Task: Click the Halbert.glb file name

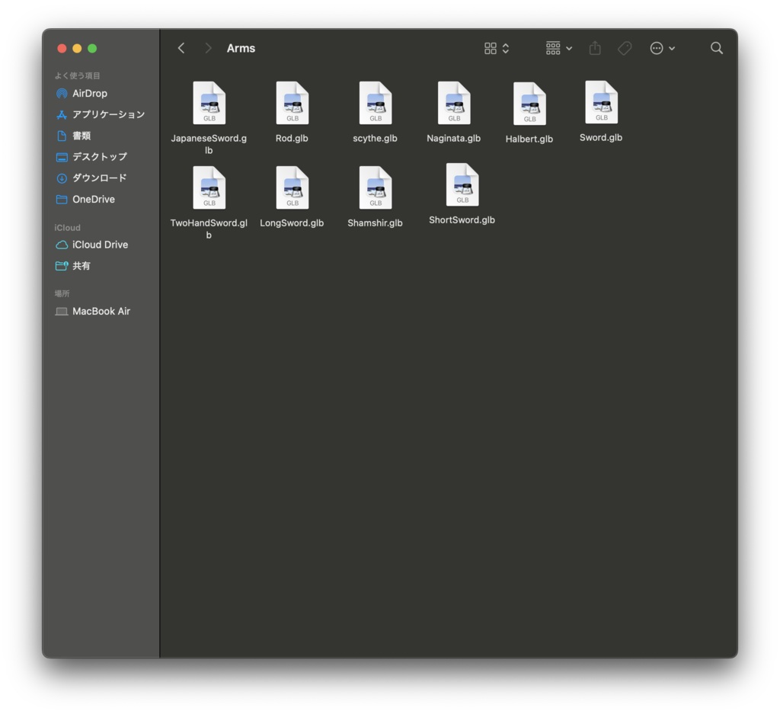Action: [529, 139]
